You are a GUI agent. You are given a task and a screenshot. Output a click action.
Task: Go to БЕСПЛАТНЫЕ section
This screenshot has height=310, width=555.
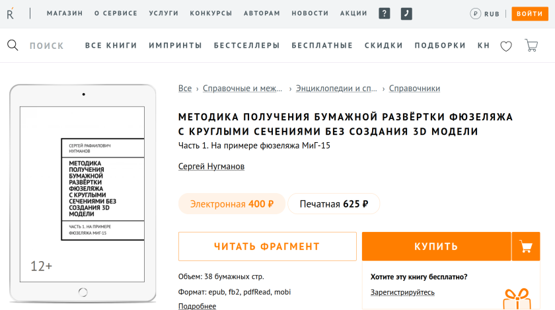[x=322, y=46]
